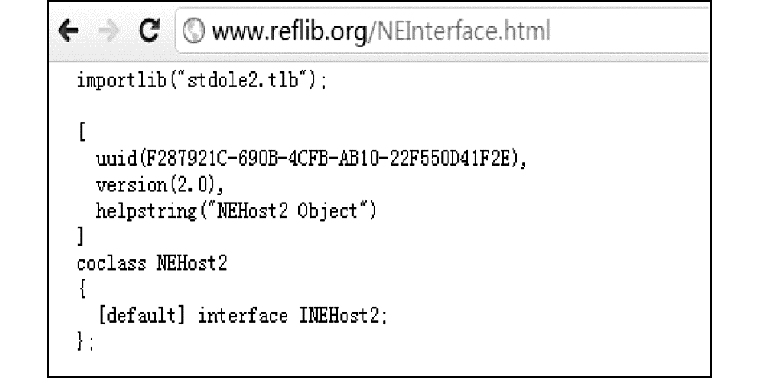
Task: Click the opening curly brace line
Action: [x=82, y=290]
